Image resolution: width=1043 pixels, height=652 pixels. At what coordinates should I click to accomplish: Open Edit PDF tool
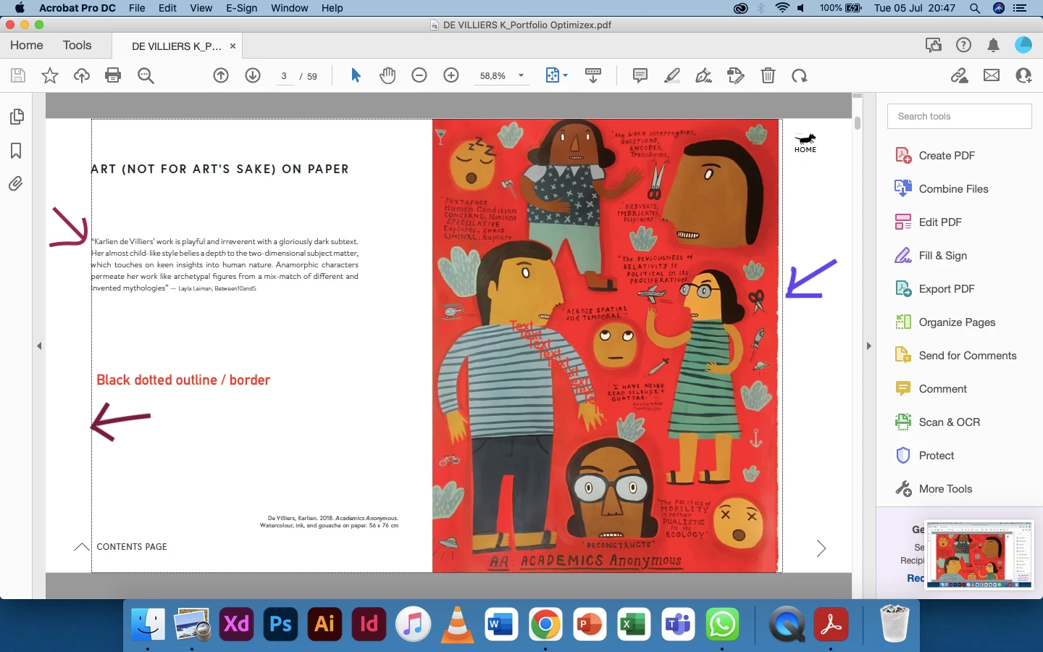pyautogui.click(x=940, y=222)
